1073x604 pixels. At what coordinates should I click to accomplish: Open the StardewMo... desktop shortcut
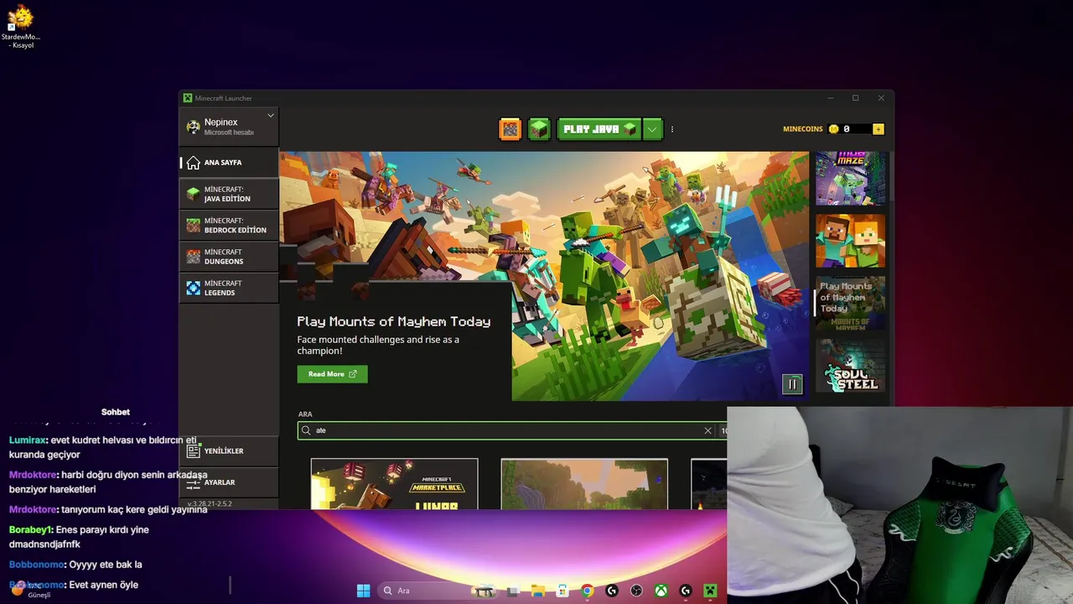[20, 27]
